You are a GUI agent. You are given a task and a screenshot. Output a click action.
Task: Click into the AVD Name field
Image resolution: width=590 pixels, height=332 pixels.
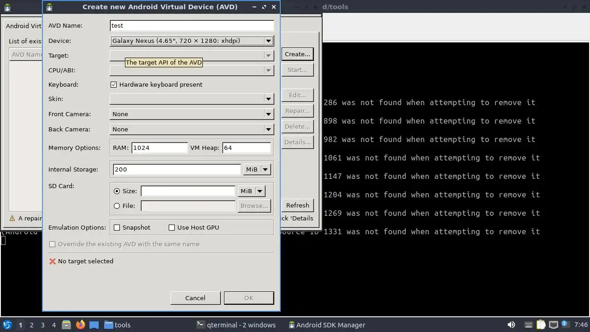(192, 25)
